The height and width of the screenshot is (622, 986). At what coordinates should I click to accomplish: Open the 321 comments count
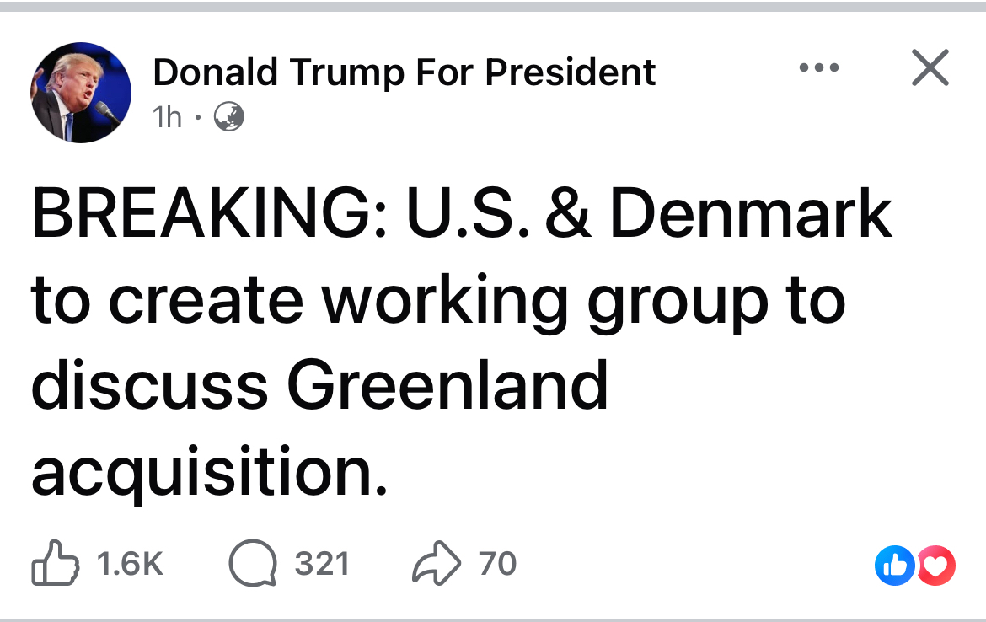[x=322, y=564]
